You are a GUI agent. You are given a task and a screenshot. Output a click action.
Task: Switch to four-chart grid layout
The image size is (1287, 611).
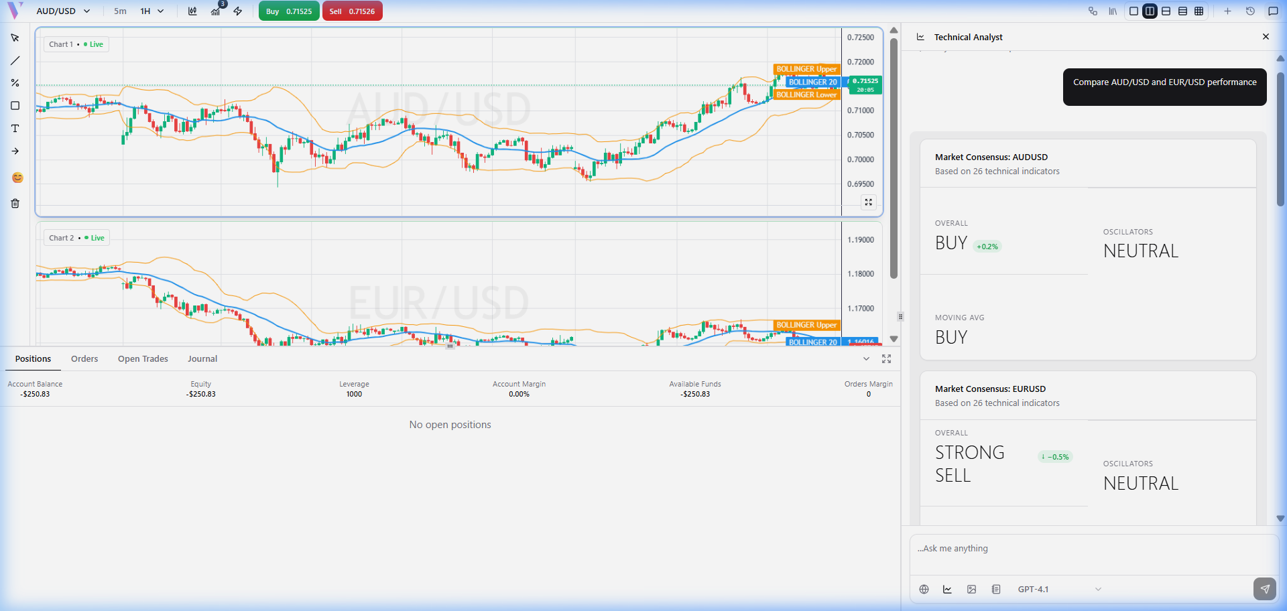(1199, 11)
